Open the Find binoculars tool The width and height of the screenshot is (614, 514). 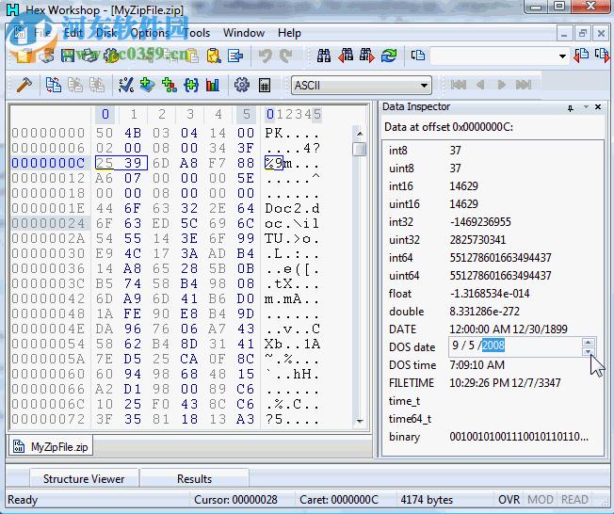tap(324, 56)
